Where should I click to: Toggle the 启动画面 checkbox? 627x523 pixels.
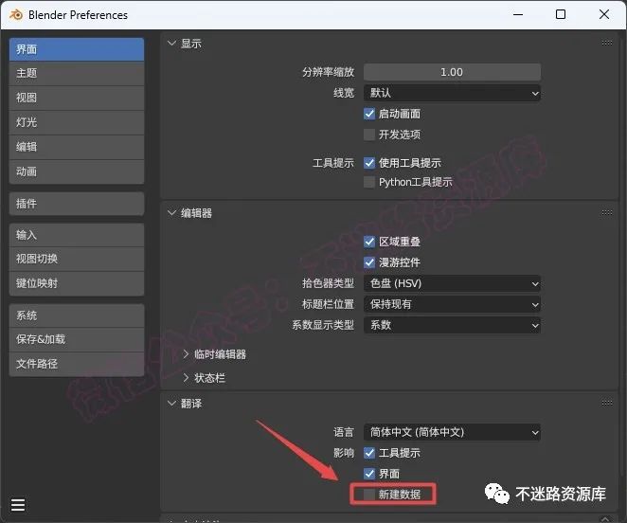[x=369, y=114]
